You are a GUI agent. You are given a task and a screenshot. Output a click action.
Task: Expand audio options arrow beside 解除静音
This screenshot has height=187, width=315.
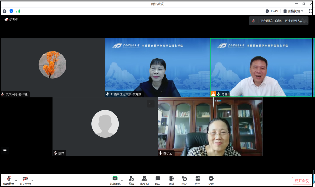(x=16, y=180)
